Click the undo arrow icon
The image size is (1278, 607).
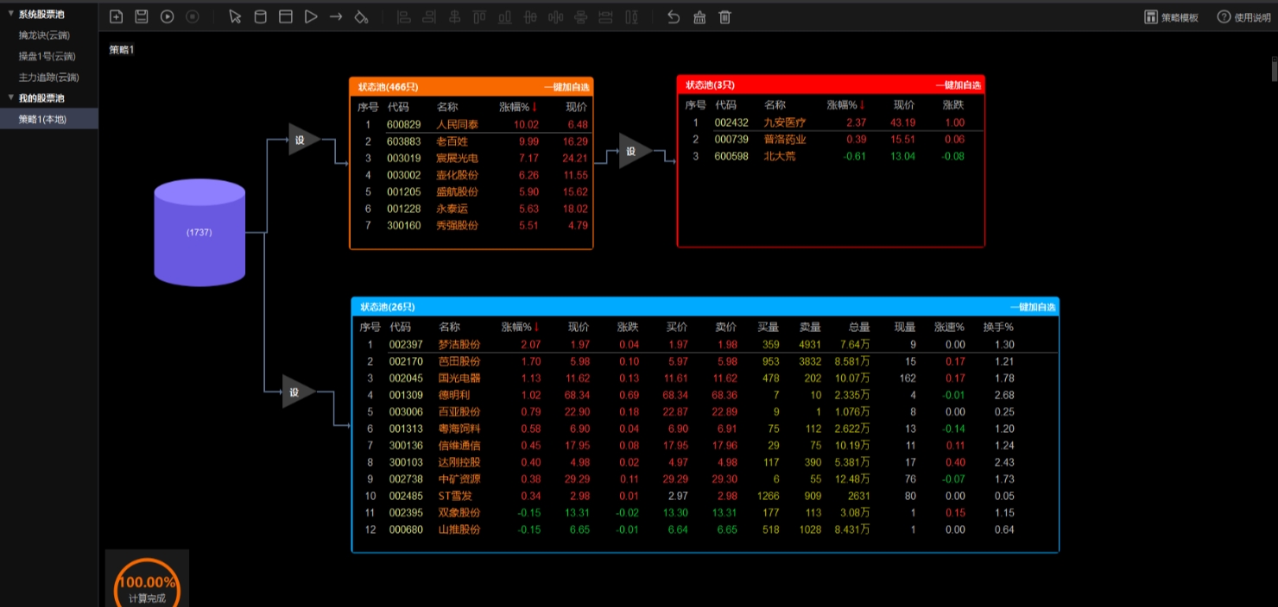tap(674, 17)
